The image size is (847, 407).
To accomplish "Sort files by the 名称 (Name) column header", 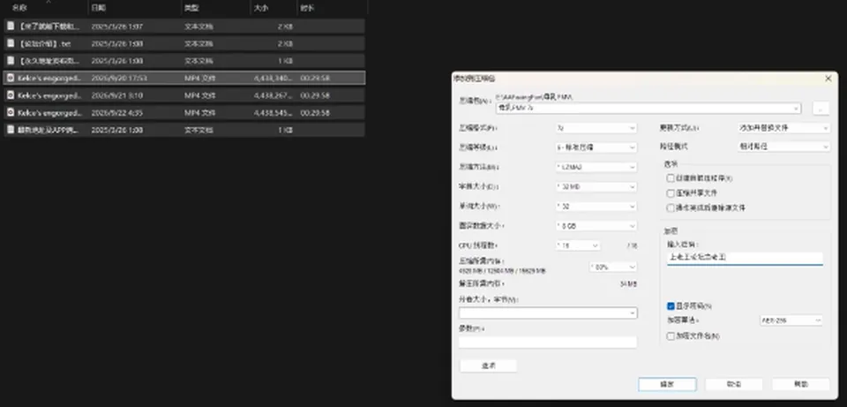I will pos(19,8).
